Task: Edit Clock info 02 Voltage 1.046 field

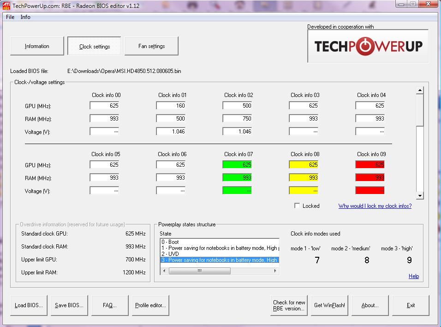Action: pyautogui.click(x=237, y=132)
